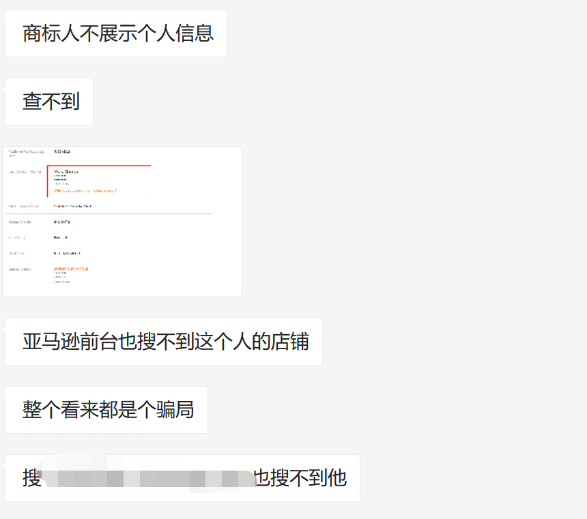Click the divider line inside the embedded screenshot
Viewport: 587px width, 519px height.
point(123,212)
